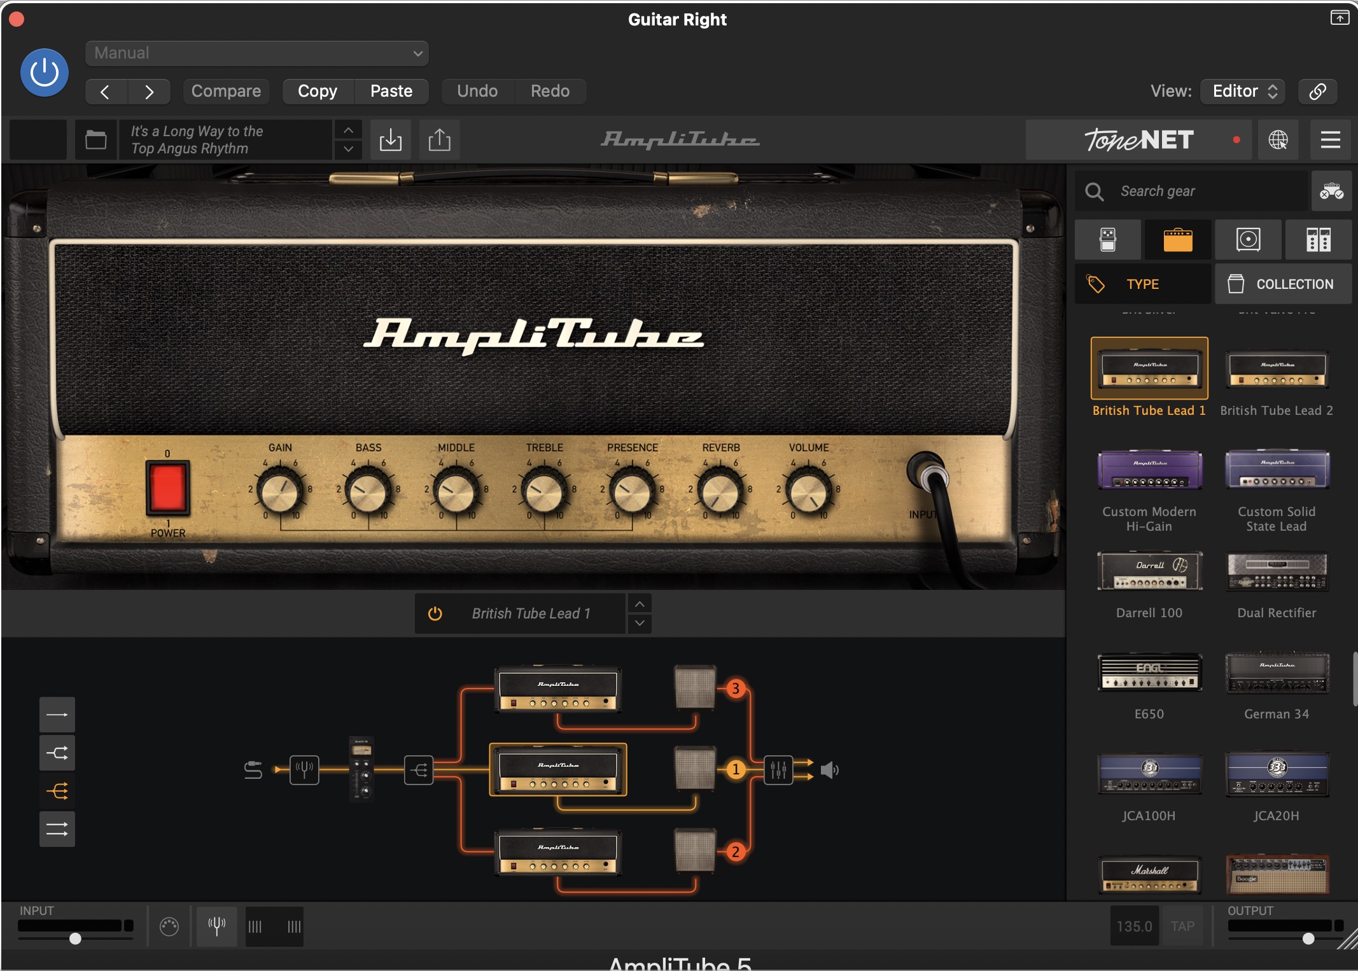This screenshot has height=971, width=1358.
Task: Select Darrell 100 amp
Action: [x=1149, y=571]
